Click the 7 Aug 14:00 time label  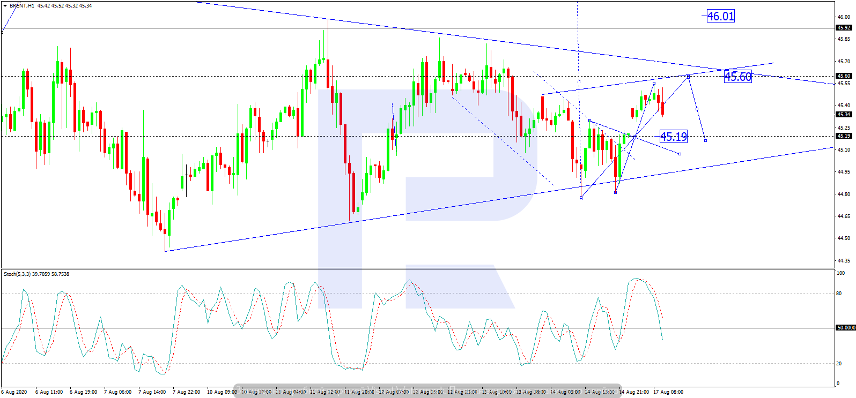[152, 392]
